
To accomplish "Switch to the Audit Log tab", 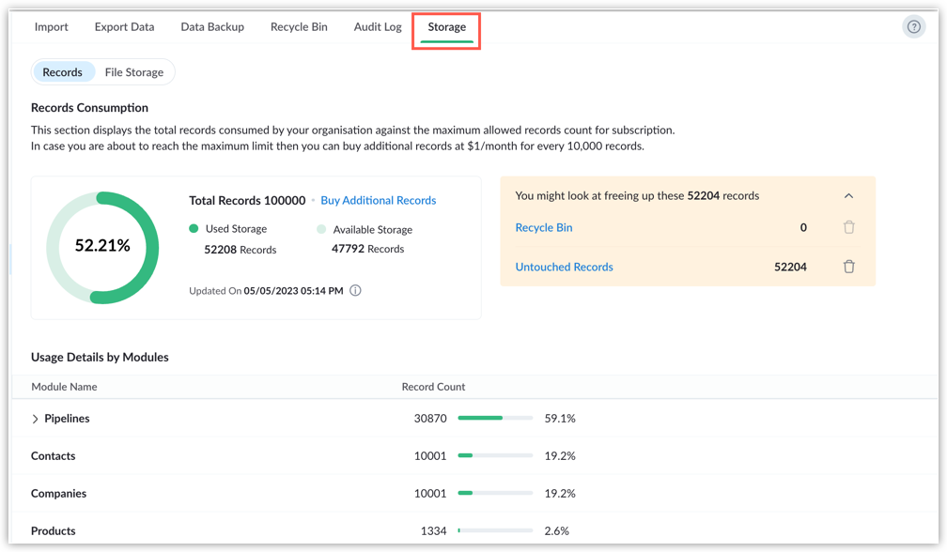I will pyautogui.click(x=378, y=27).
